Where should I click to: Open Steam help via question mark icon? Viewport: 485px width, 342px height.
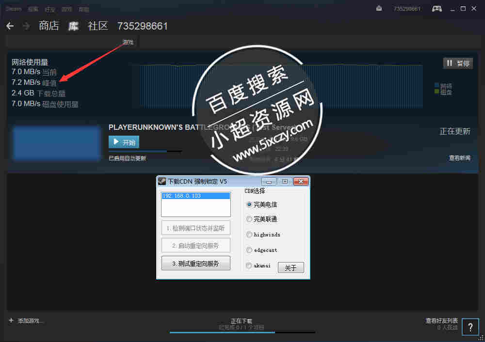470,327
